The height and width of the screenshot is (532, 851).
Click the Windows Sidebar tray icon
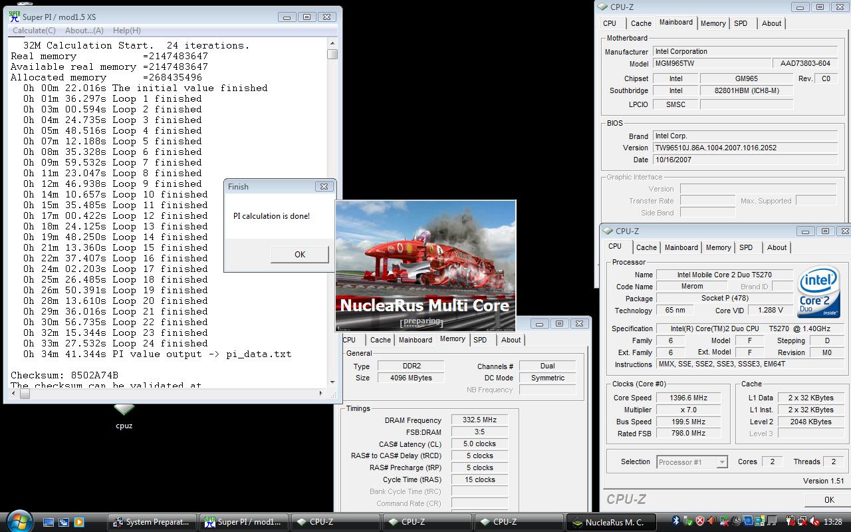click(760, 521)
